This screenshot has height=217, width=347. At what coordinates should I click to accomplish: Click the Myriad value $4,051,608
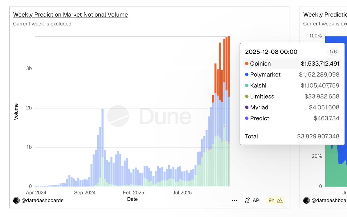click(324, 107)
